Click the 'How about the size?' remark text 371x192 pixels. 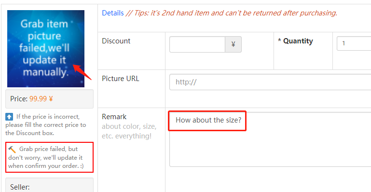tap(208, 120)
